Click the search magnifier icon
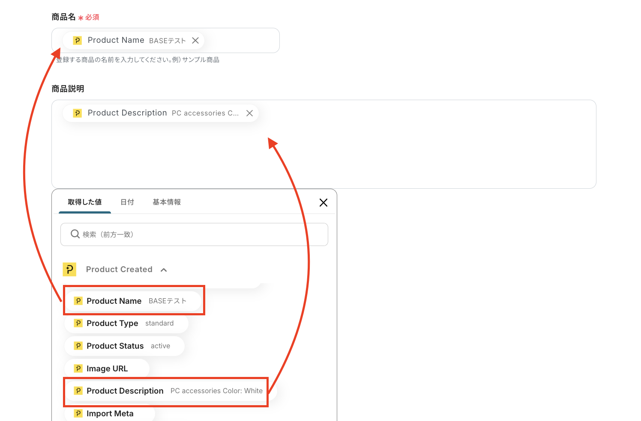Screen dimensions: 641x421 coord(75,234)
